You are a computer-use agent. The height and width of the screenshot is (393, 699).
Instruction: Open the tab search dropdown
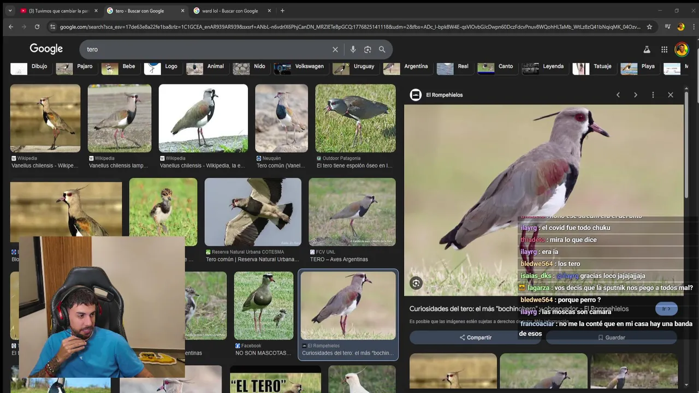10,10
